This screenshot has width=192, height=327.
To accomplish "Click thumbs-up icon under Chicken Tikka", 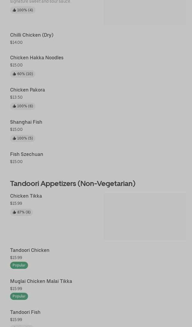I will (x=14, y=212).
